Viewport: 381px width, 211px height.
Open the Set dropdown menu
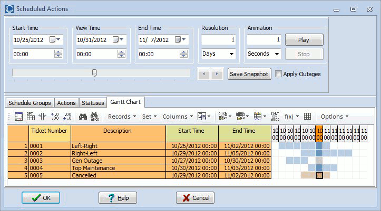click(149, 117)
